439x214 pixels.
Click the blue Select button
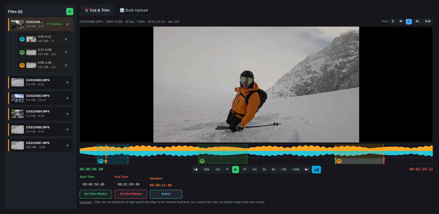166,194
